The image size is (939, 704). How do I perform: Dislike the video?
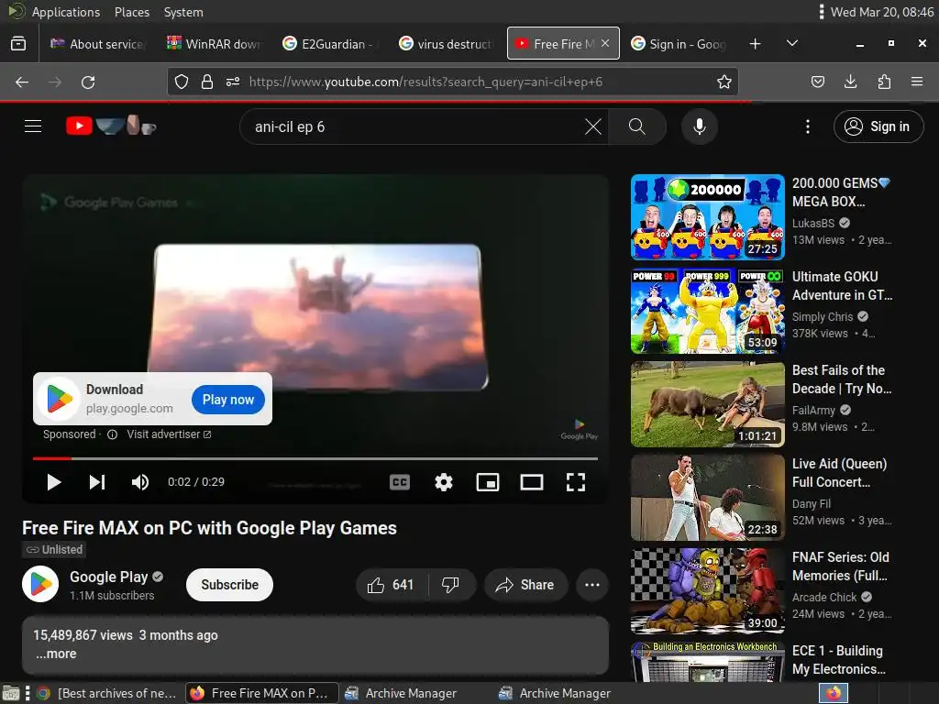450,585
